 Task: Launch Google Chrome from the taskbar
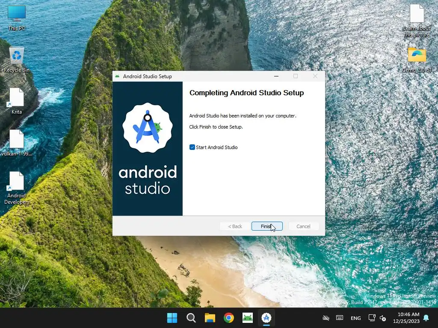point(229,318)
